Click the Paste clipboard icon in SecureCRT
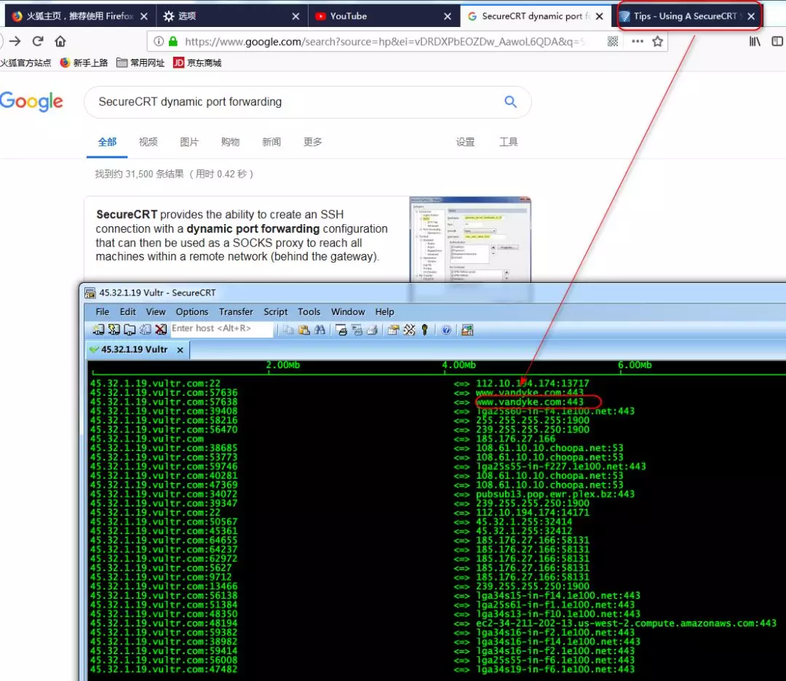This screenshot has width=786, height=681. click(303, 330)
